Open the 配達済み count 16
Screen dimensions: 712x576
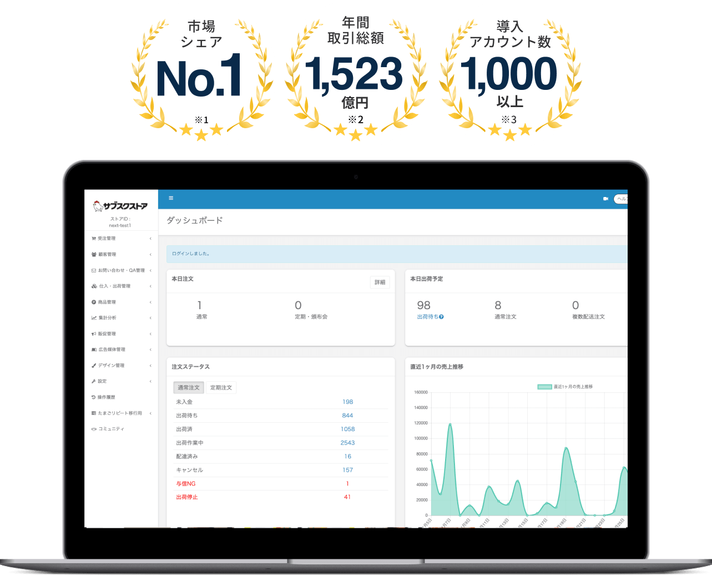[x=347, y=456]
